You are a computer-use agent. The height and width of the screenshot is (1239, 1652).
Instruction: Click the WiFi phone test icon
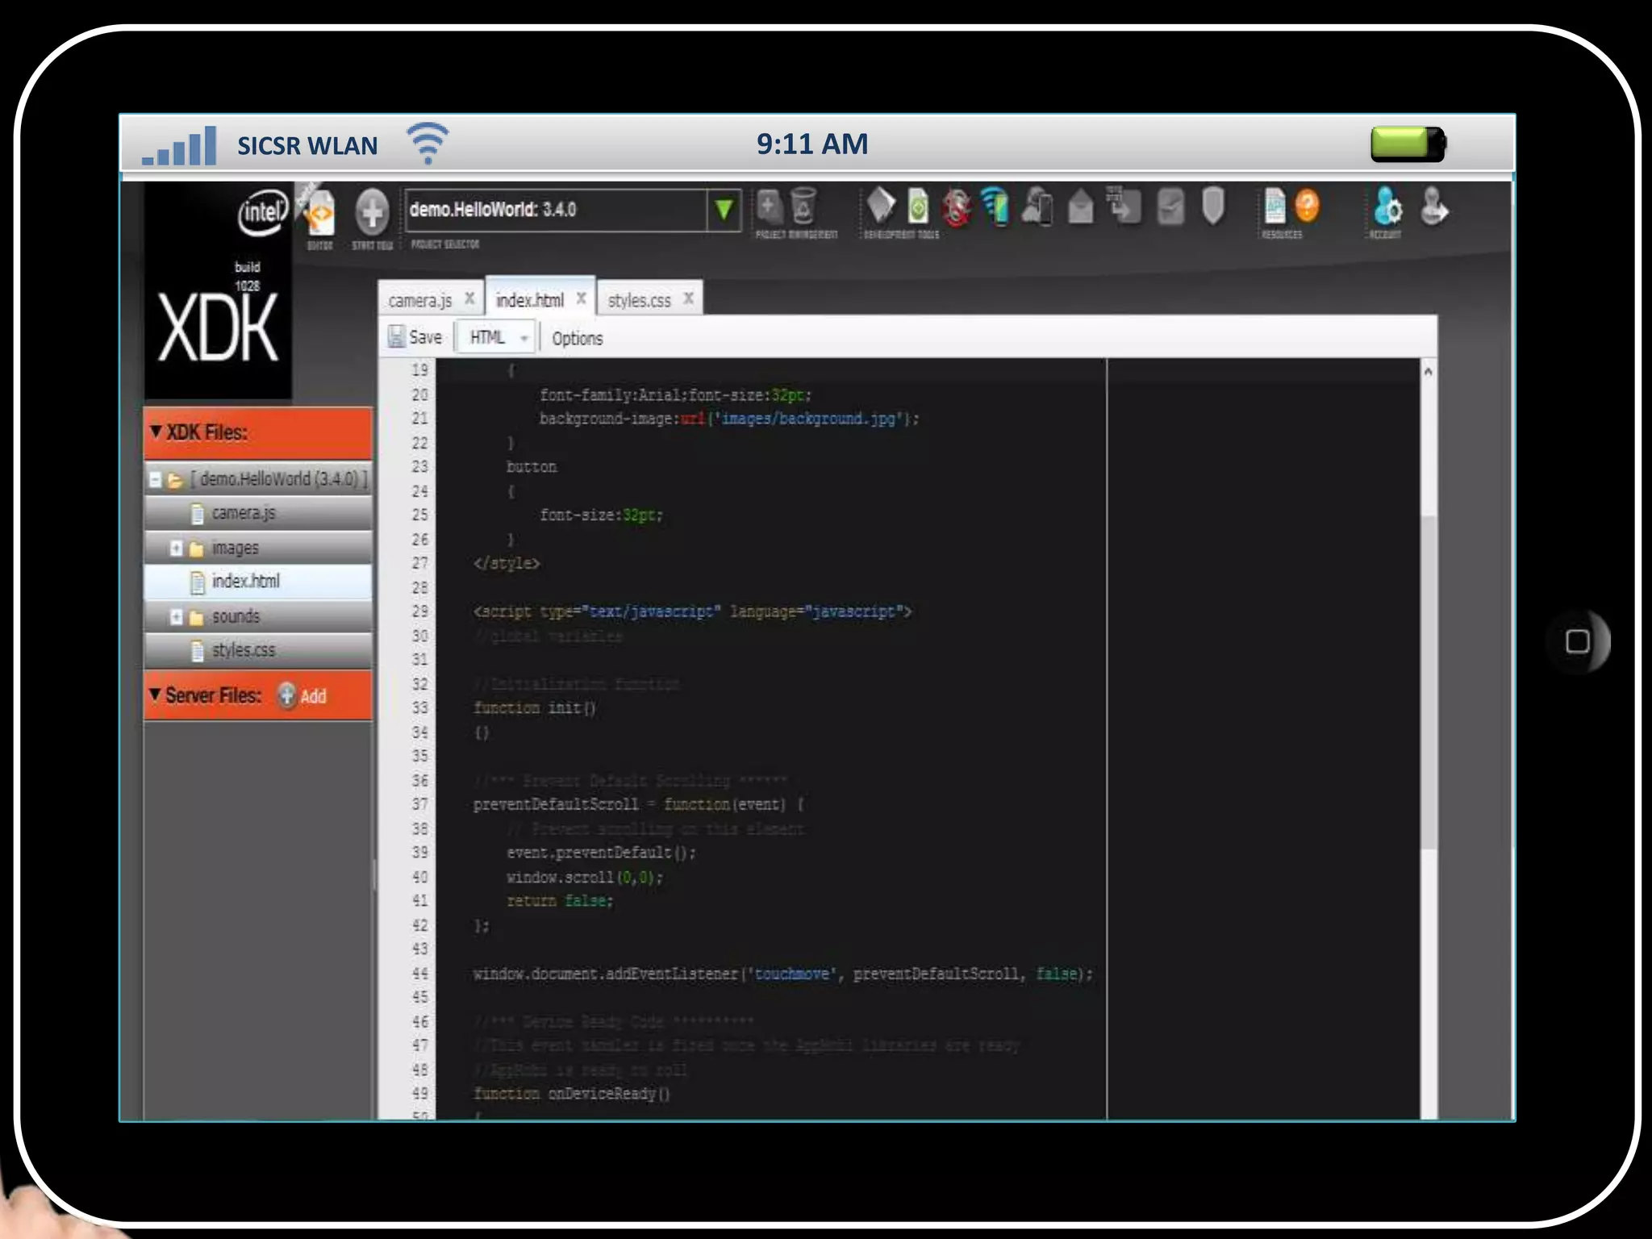[x=995, y=206]
